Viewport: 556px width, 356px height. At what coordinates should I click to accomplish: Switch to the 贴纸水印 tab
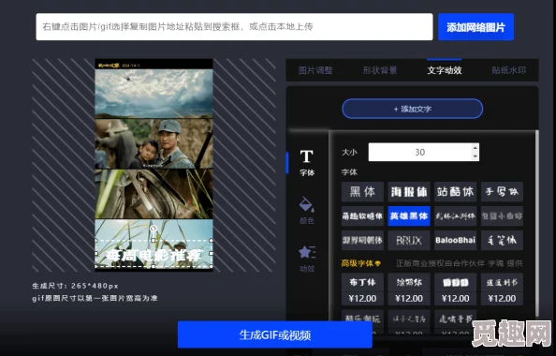click(508, 70)
